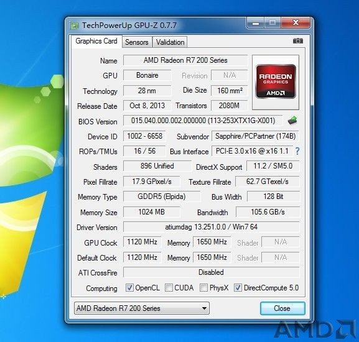359x342 pixels.
Task: Click Bus Width value 128 Bit
Action: tap(273, 196)
